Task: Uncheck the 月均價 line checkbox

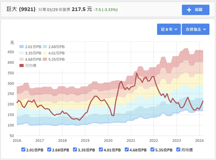Action: coord(178,150)
